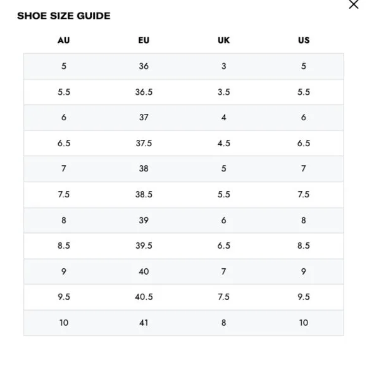Image resolution: width=367 pixels, height=367 pixels.
Task: Select US size 9.5 cell
Action: click(304, 297)
